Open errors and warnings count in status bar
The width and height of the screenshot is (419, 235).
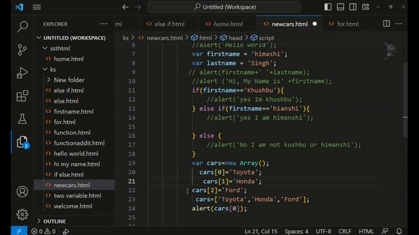coord(43,231)
